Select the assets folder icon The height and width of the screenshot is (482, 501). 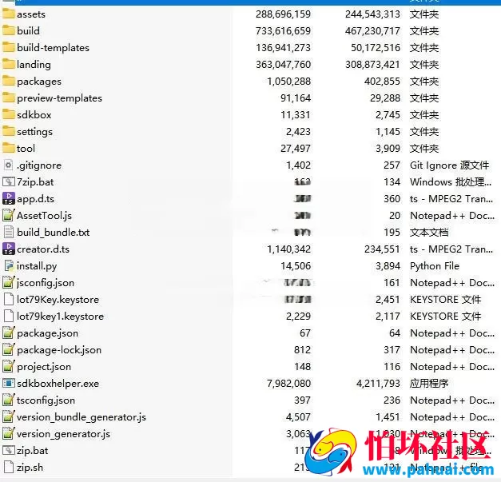click(9, 14)
